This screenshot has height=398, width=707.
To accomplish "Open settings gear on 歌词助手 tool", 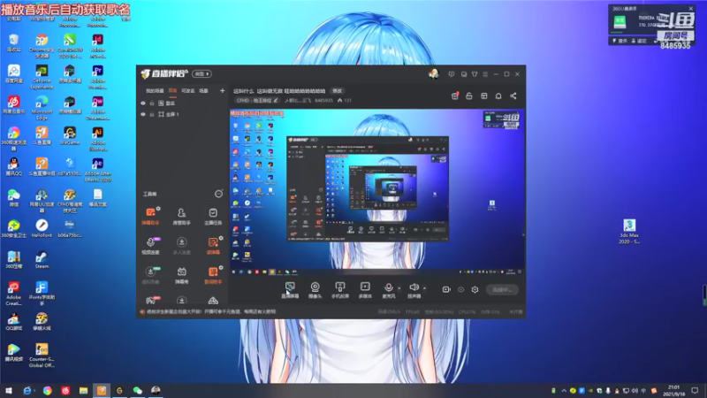I will [221, 268].
